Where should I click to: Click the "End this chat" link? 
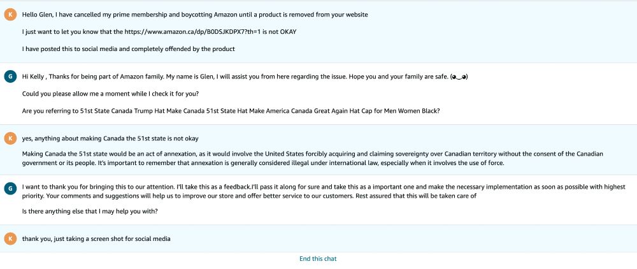pos(318,259)
